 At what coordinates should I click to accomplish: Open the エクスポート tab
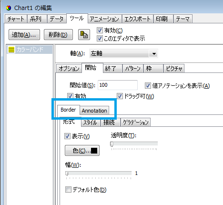[x=137, y=19]
